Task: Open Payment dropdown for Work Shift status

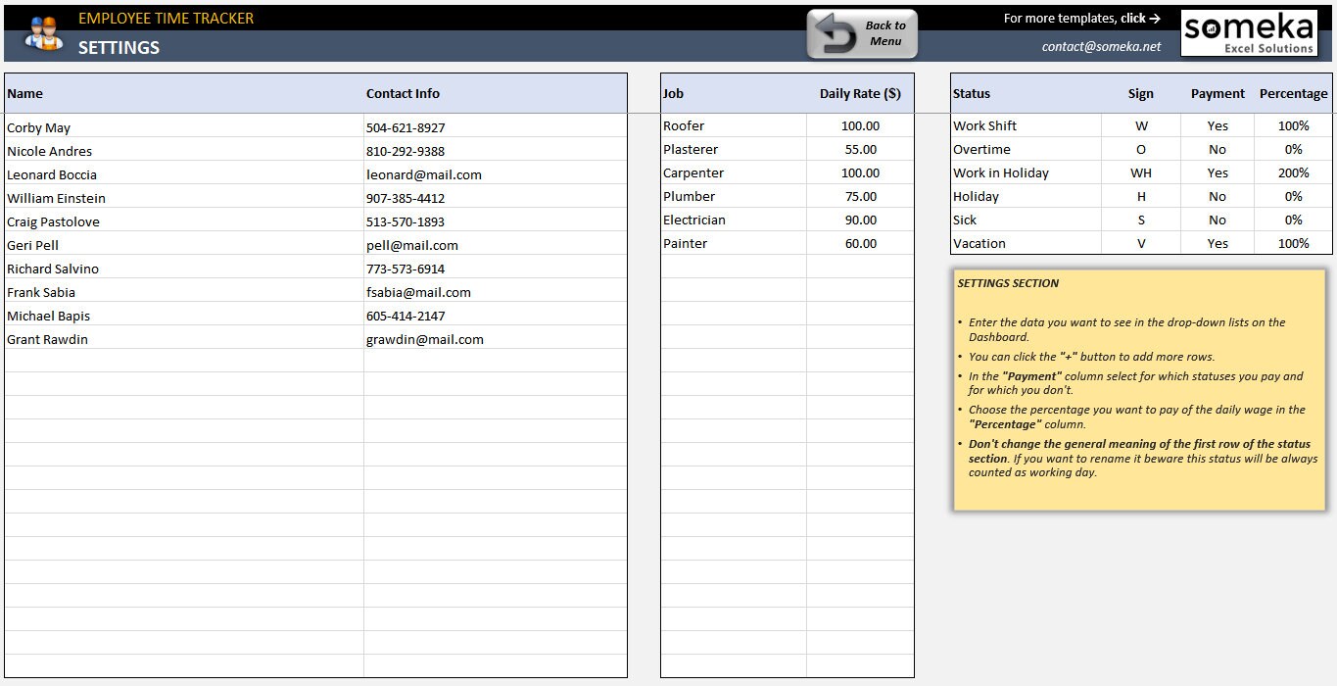Action: pyautogui.click(x=1217, y=125)
